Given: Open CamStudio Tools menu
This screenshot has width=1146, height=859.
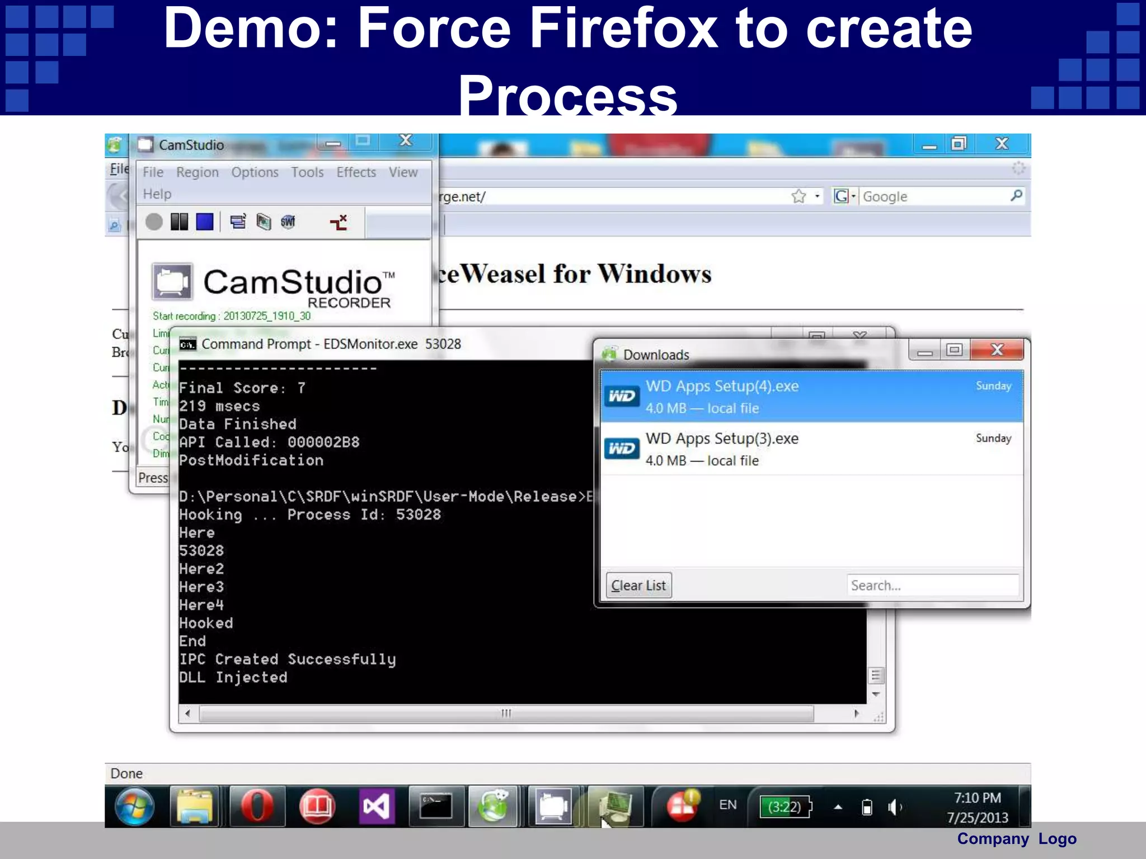Looking at the screenshot, I should (307, 172).
